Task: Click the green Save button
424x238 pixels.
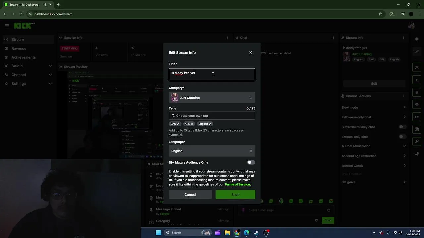Action: coord(235,195)
